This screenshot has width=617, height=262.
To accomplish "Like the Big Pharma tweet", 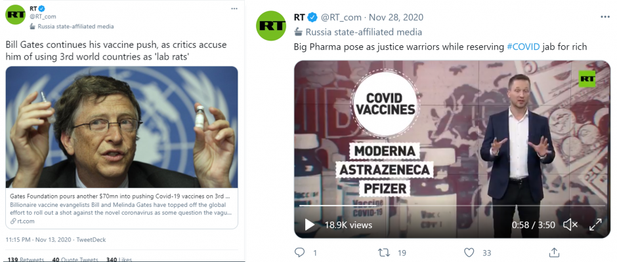I will coord(468,252).
